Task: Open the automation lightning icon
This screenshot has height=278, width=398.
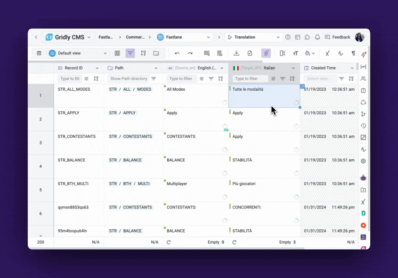Action: (363, 54)
